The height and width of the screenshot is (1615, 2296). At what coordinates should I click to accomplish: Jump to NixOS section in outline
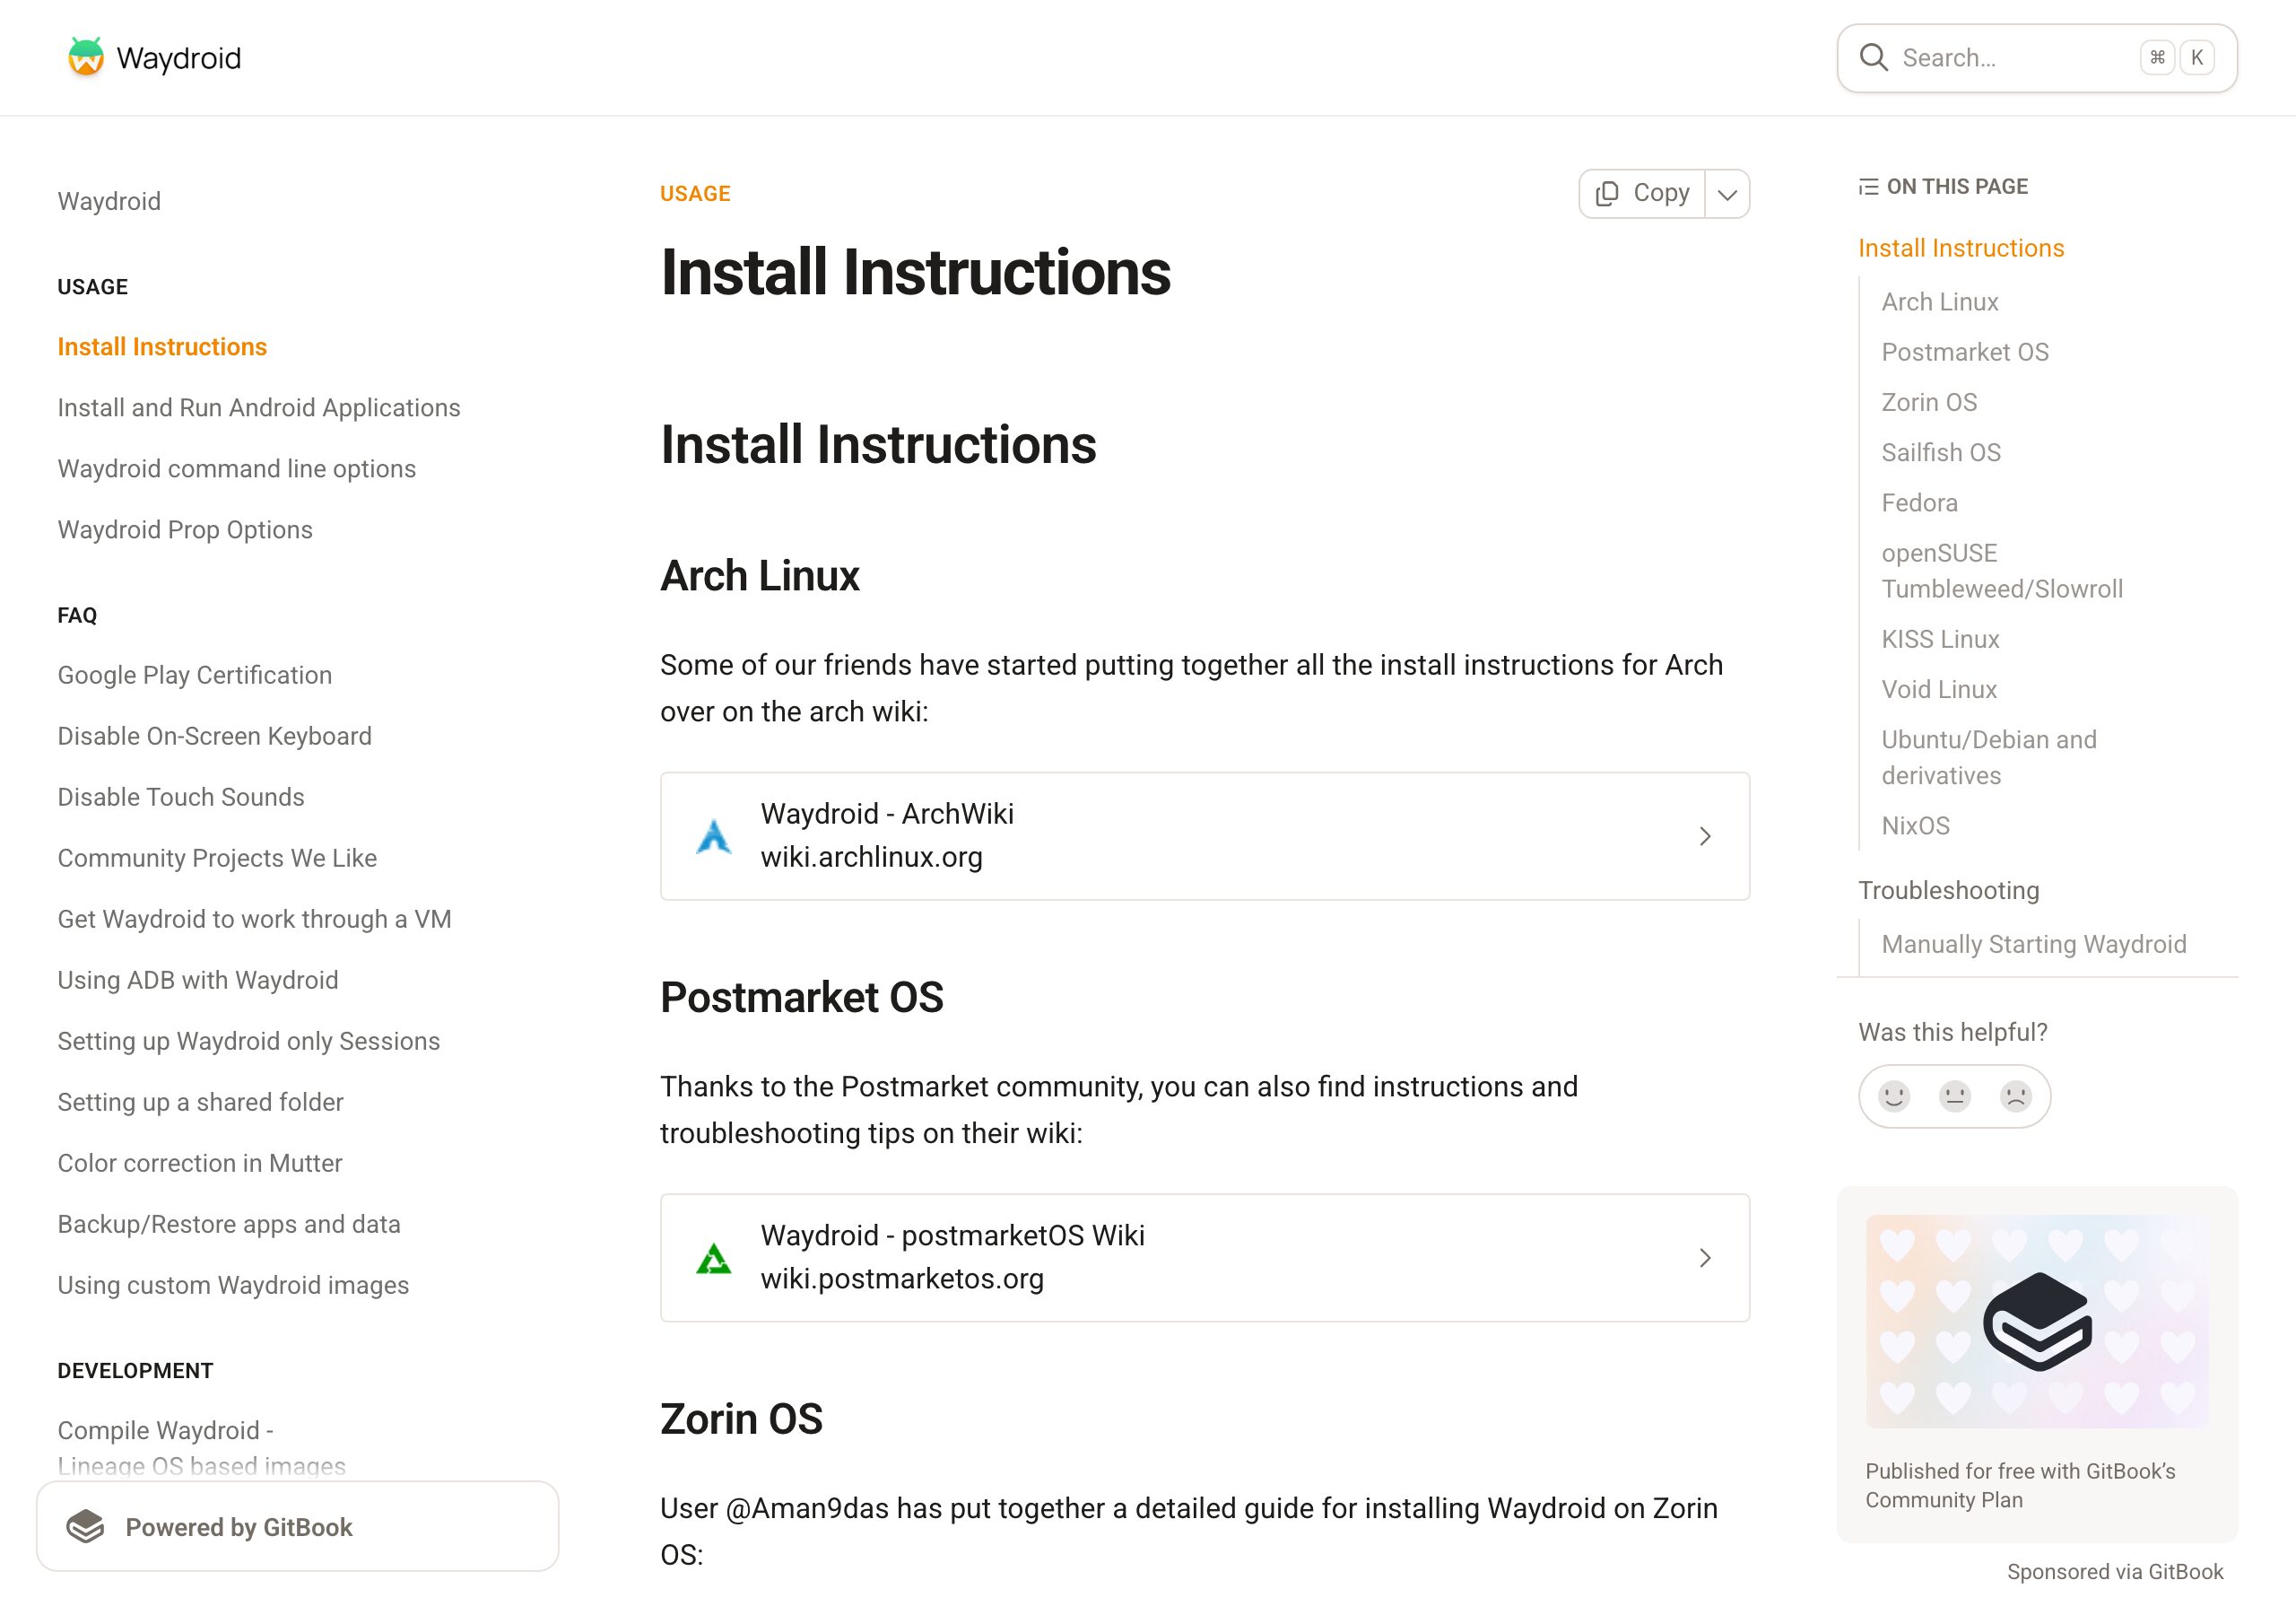point(1916,825)
